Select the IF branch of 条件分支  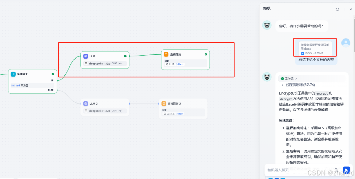(52, 80)
